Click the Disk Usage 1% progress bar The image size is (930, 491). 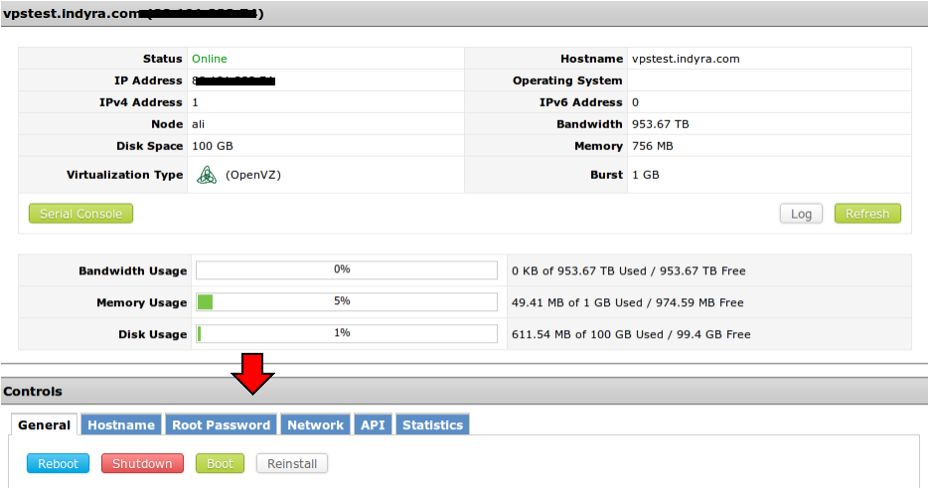(347, 334)
